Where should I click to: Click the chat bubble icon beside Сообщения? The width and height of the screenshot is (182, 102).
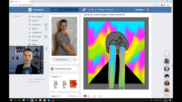30,25
